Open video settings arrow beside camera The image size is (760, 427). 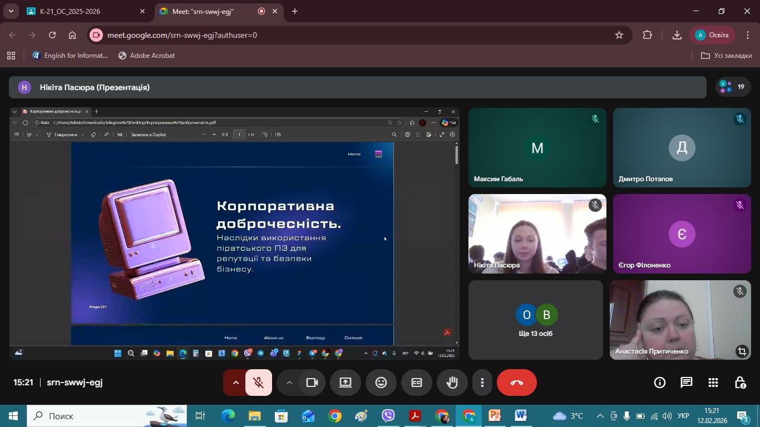[x=289, y=383]
